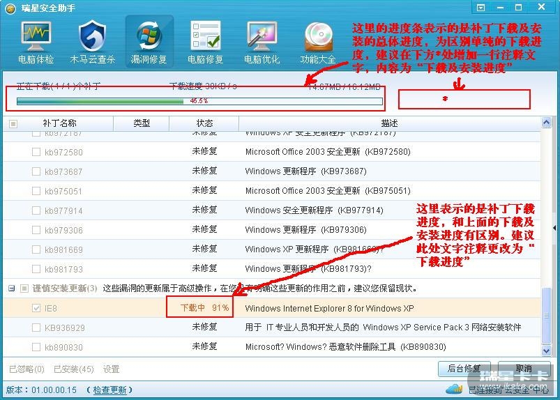560x400 pixels.
Task: Open the 电脑体检 monitor icon
Action: [36, 36]
